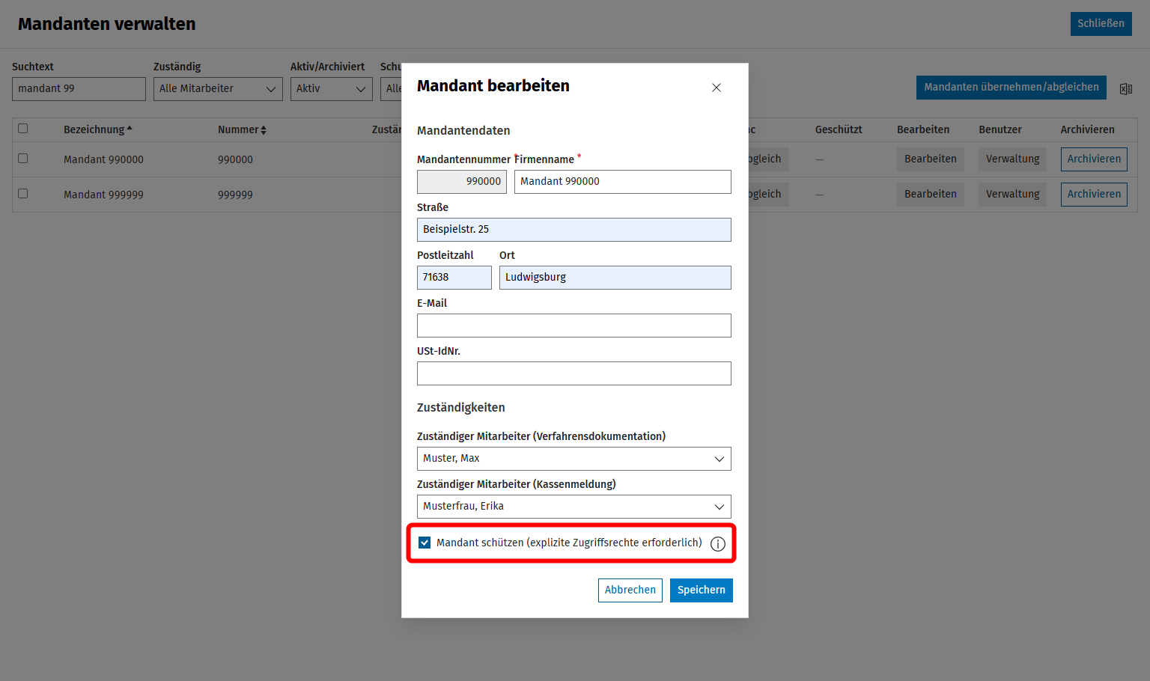Viewport: 1150px width, 681px height.
Task: Click into the Firmenname field
Action: point(623,182)
